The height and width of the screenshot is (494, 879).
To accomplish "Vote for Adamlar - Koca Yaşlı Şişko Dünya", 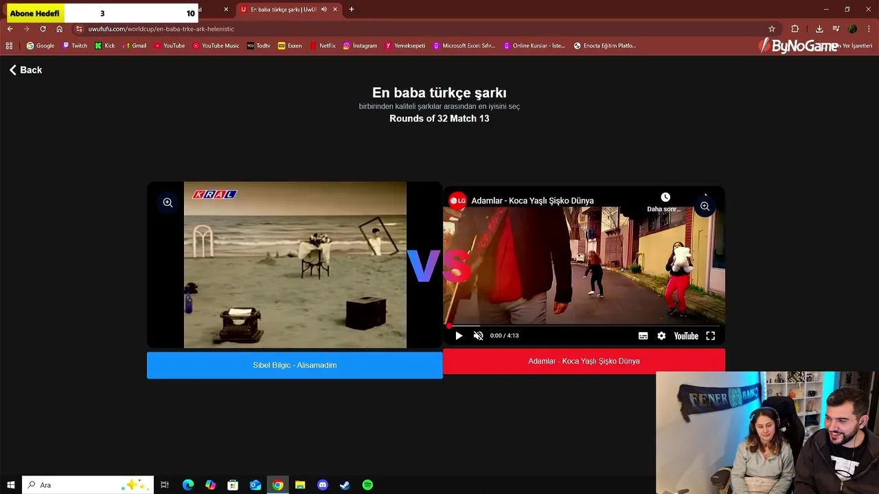I will [x=584, y=361].
